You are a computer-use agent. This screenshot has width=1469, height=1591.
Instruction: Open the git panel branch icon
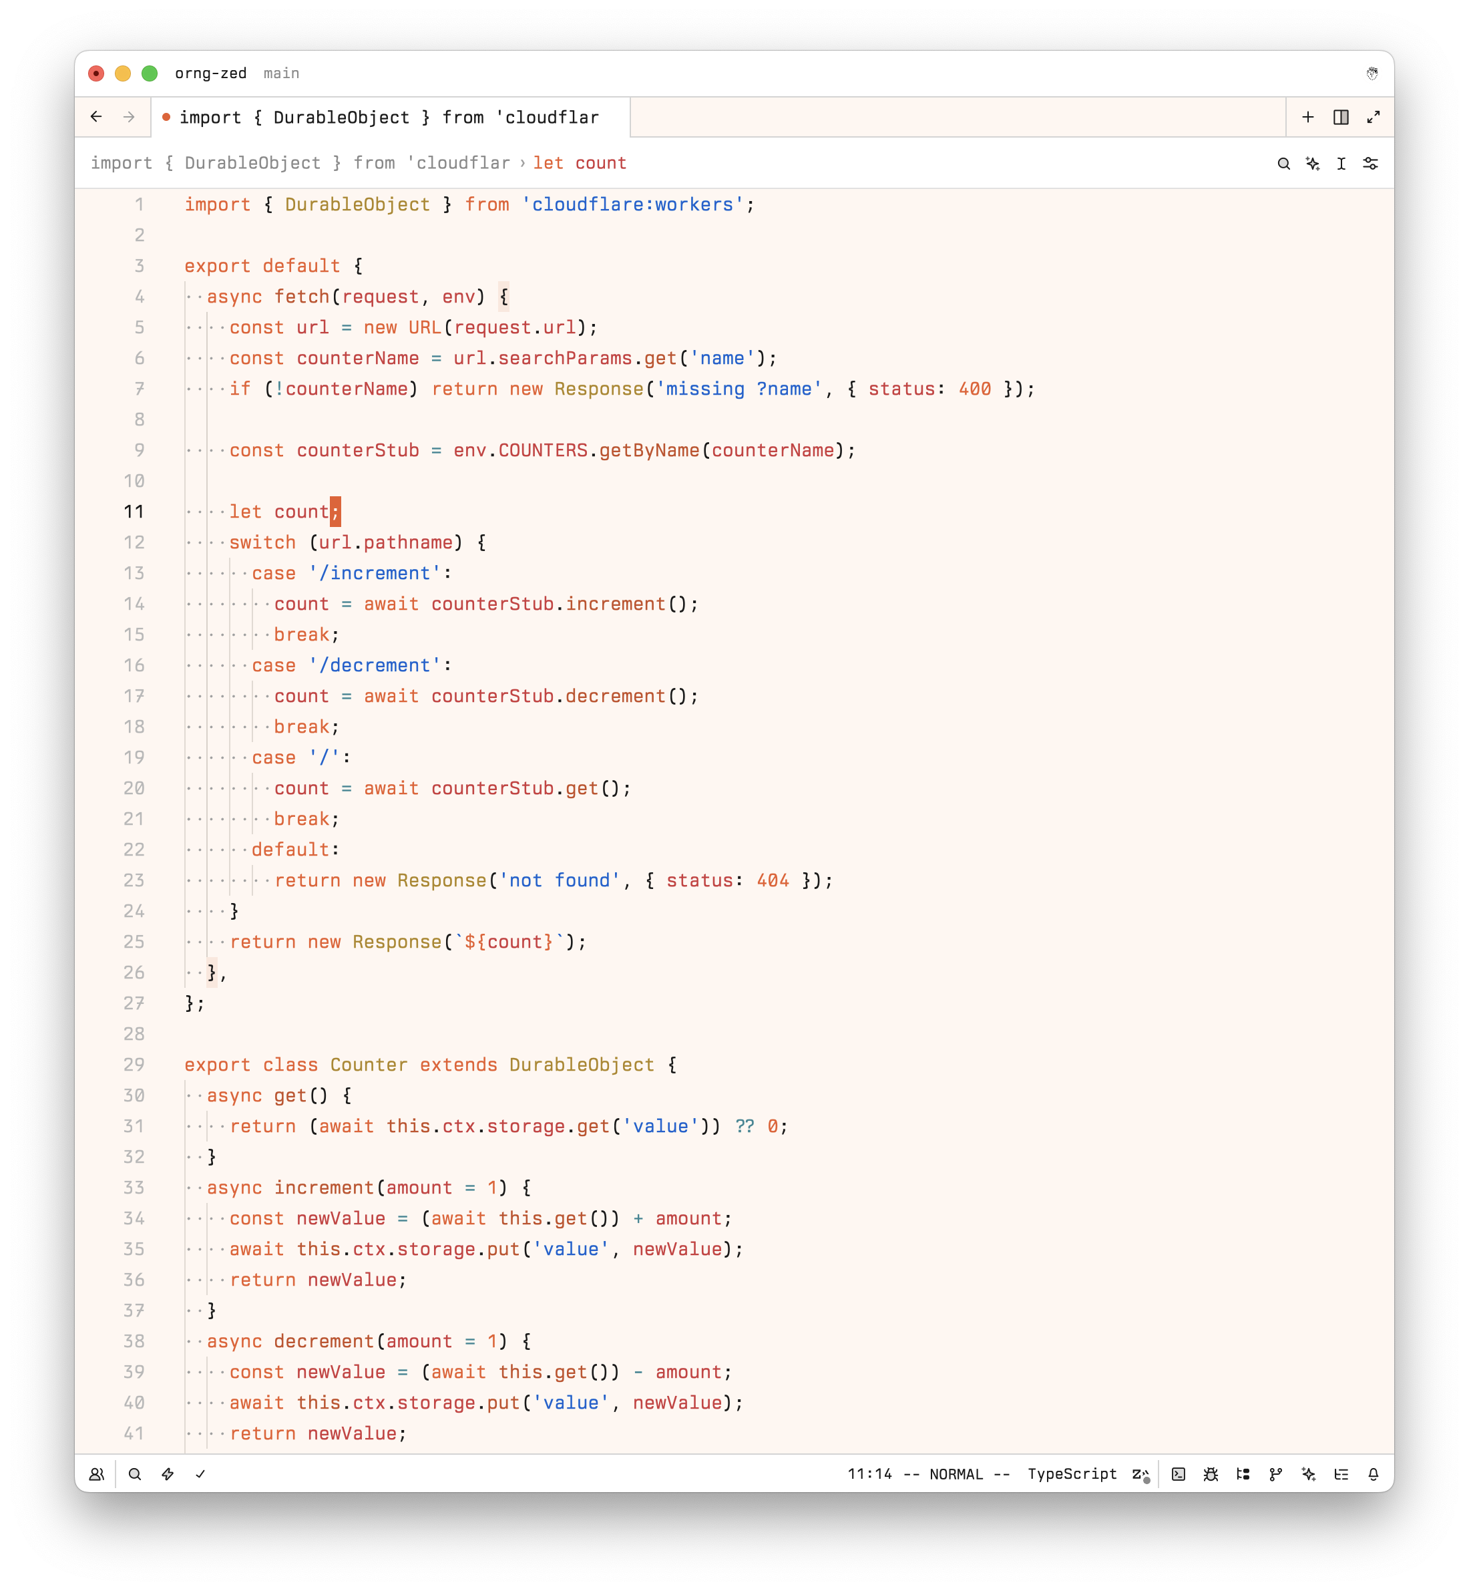(x=1276, y=1474)
